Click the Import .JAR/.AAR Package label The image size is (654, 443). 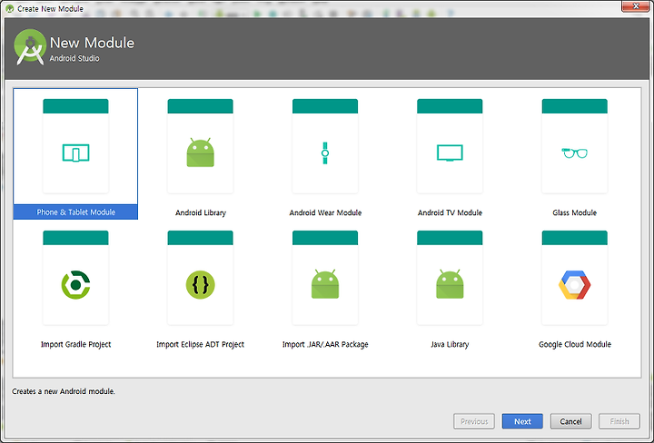325,344
